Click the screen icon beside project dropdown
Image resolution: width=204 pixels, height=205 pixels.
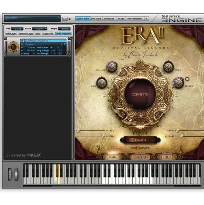[65, 19]
